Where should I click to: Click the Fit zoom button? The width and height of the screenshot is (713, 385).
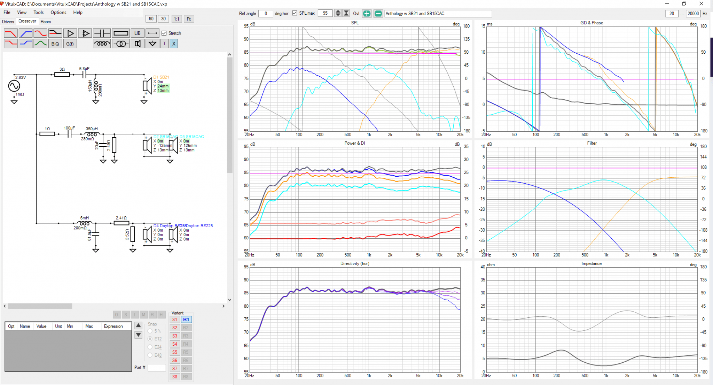tap(189, 19)
